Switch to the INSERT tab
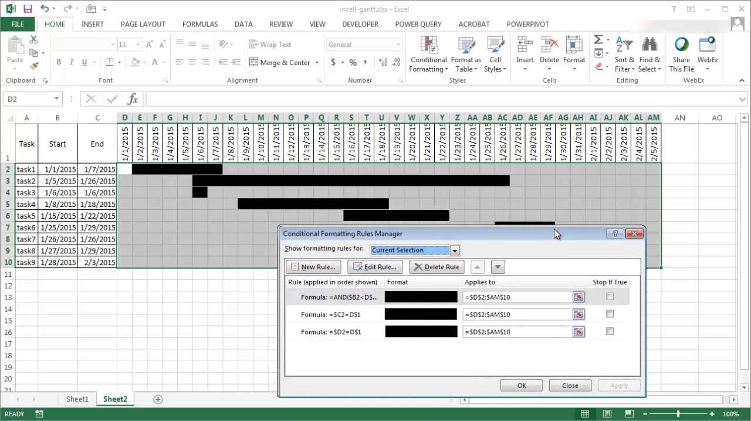 pyautogui.click(x=93, y=24)
